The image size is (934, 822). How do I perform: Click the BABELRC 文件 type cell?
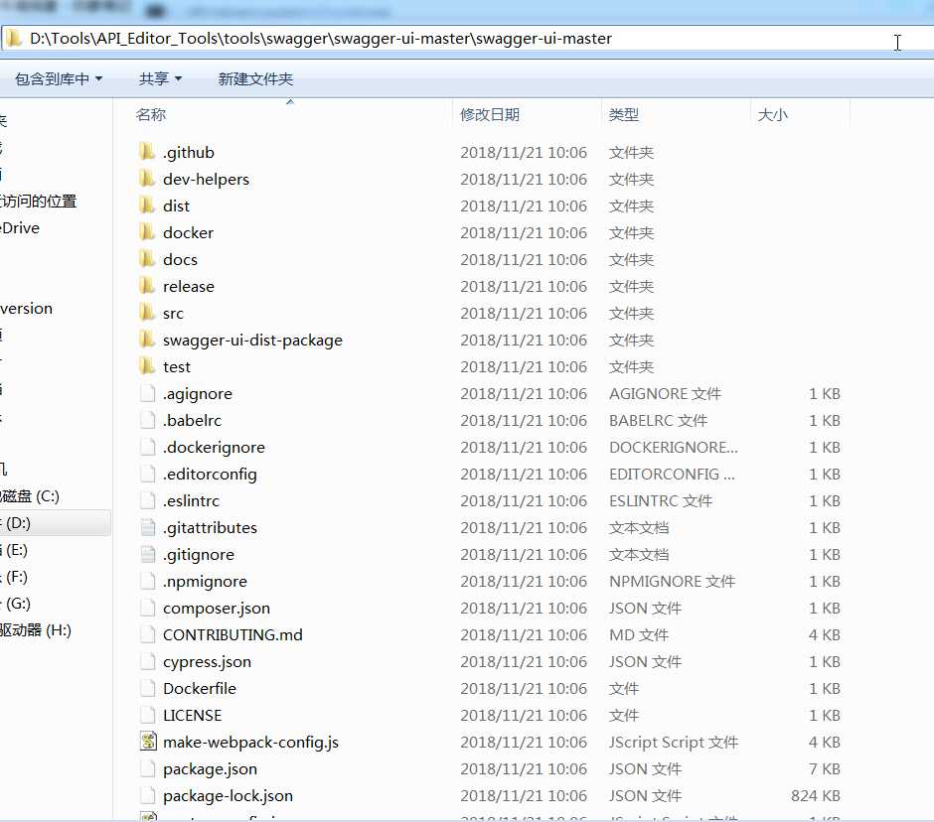point(658,420)
